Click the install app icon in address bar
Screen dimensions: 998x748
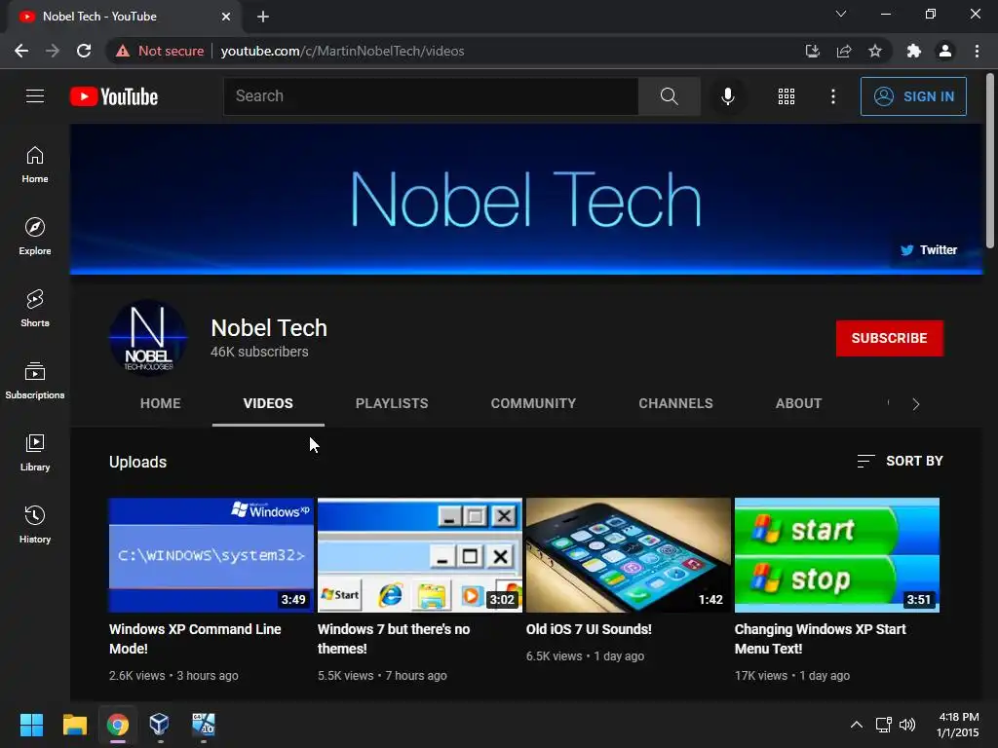click(813, 51)
